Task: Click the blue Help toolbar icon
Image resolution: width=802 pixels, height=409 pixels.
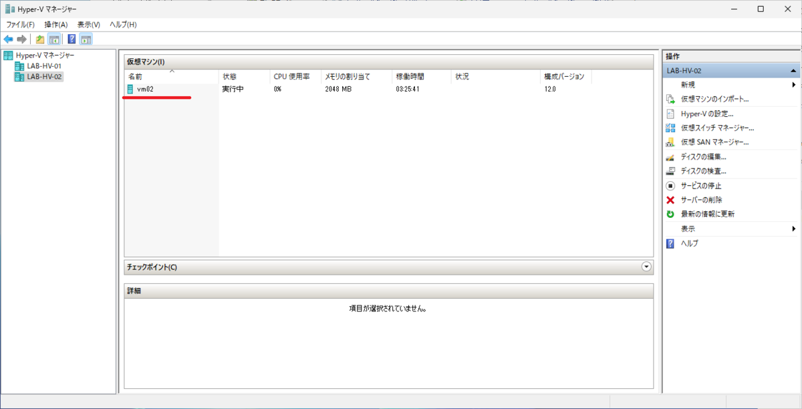Action: pos(72,39)
